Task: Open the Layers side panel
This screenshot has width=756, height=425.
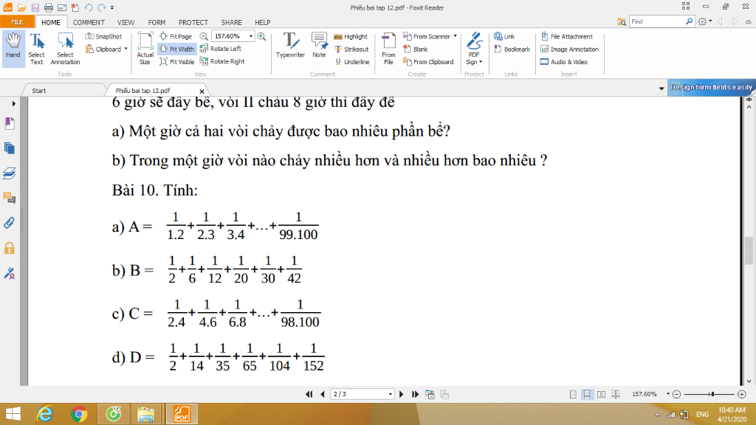Action: coord(9,173)
